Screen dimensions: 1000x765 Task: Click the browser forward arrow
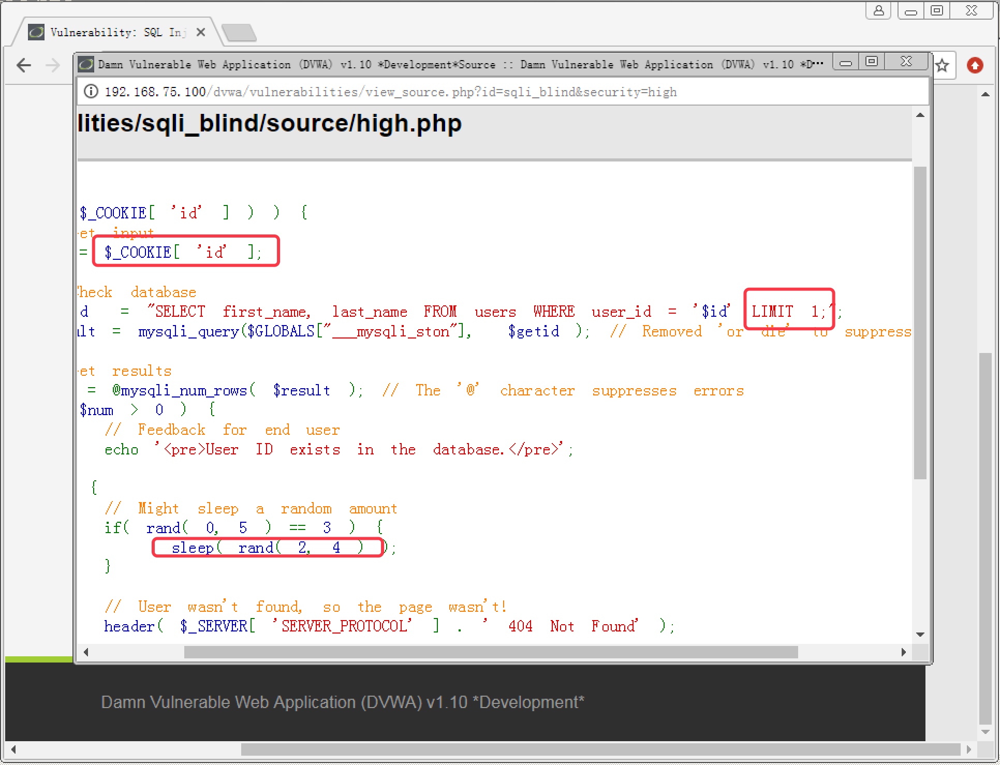(52, 65)
